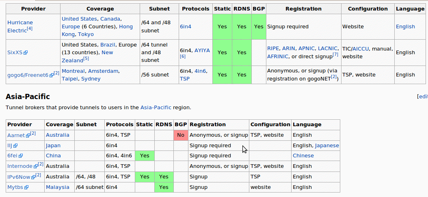The width and height of the screenshot is (428, 197).
Task: Open the Australia link in Aarnet row
Action: [58, 135]
